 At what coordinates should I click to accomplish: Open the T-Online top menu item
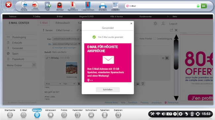pos(36,16)
